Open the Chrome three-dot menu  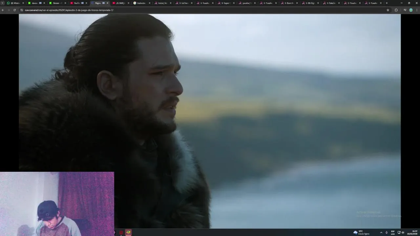point(417,10)
